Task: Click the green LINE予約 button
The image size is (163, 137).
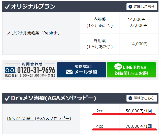Action: point(131,70)
